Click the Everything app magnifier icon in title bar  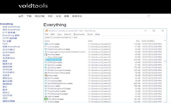coord(46,31)
